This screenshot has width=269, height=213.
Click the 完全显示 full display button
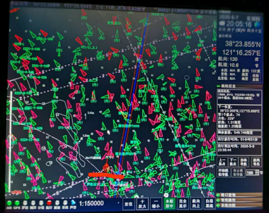point(183,203)
